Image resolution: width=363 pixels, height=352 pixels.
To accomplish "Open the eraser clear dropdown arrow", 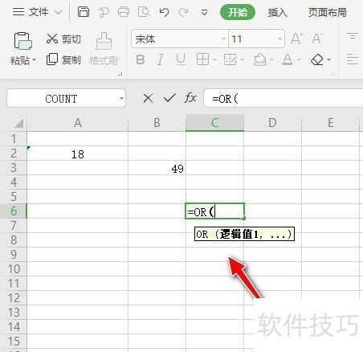I will 329,59.
